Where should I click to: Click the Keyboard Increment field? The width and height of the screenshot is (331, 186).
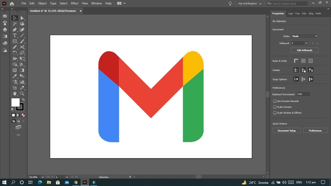pos(303,94)
